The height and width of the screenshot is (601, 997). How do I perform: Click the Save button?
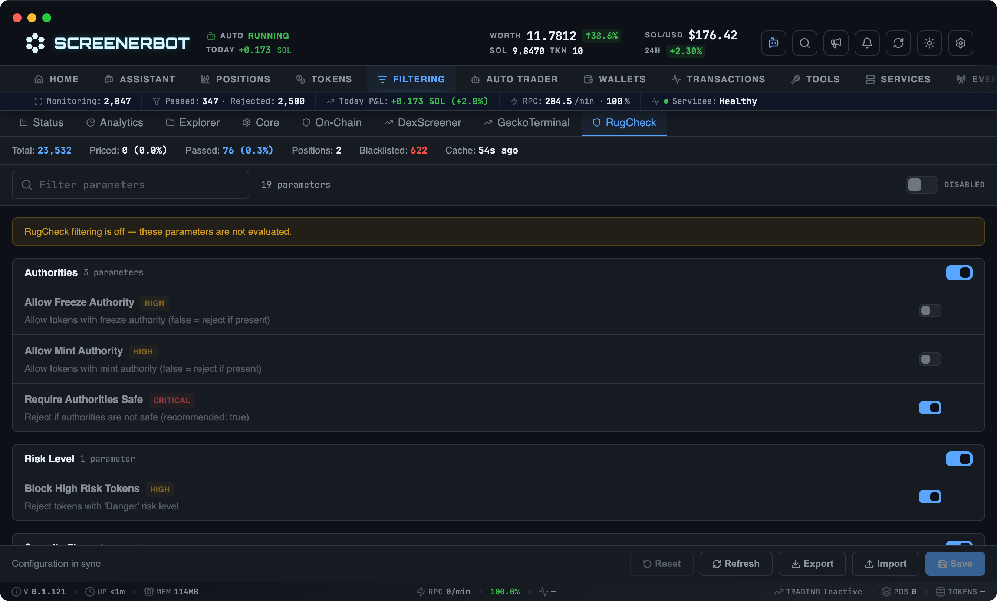point(955,564)
